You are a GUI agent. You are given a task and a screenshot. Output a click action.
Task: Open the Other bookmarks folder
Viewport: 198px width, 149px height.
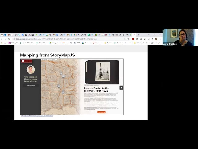tap(140, 43)
